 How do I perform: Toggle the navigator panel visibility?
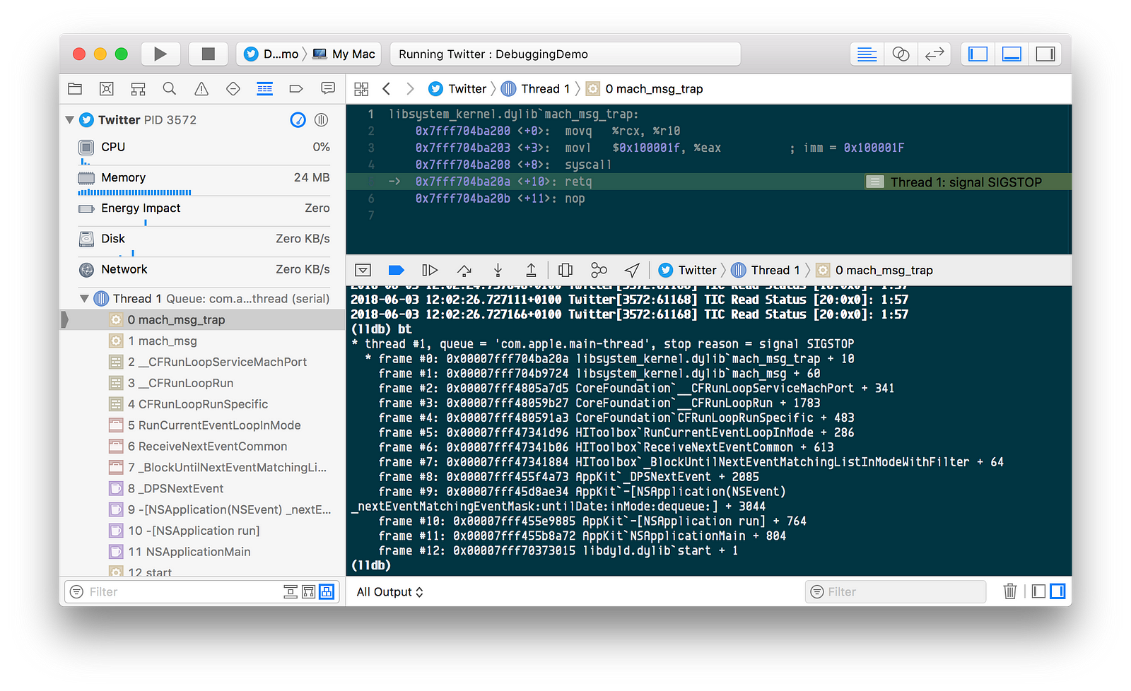click(978, 54)
